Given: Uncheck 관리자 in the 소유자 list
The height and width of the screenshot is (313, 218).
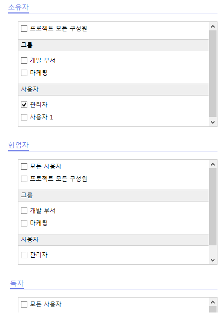Looking at the screenshot, I should [x=24, y=105].
